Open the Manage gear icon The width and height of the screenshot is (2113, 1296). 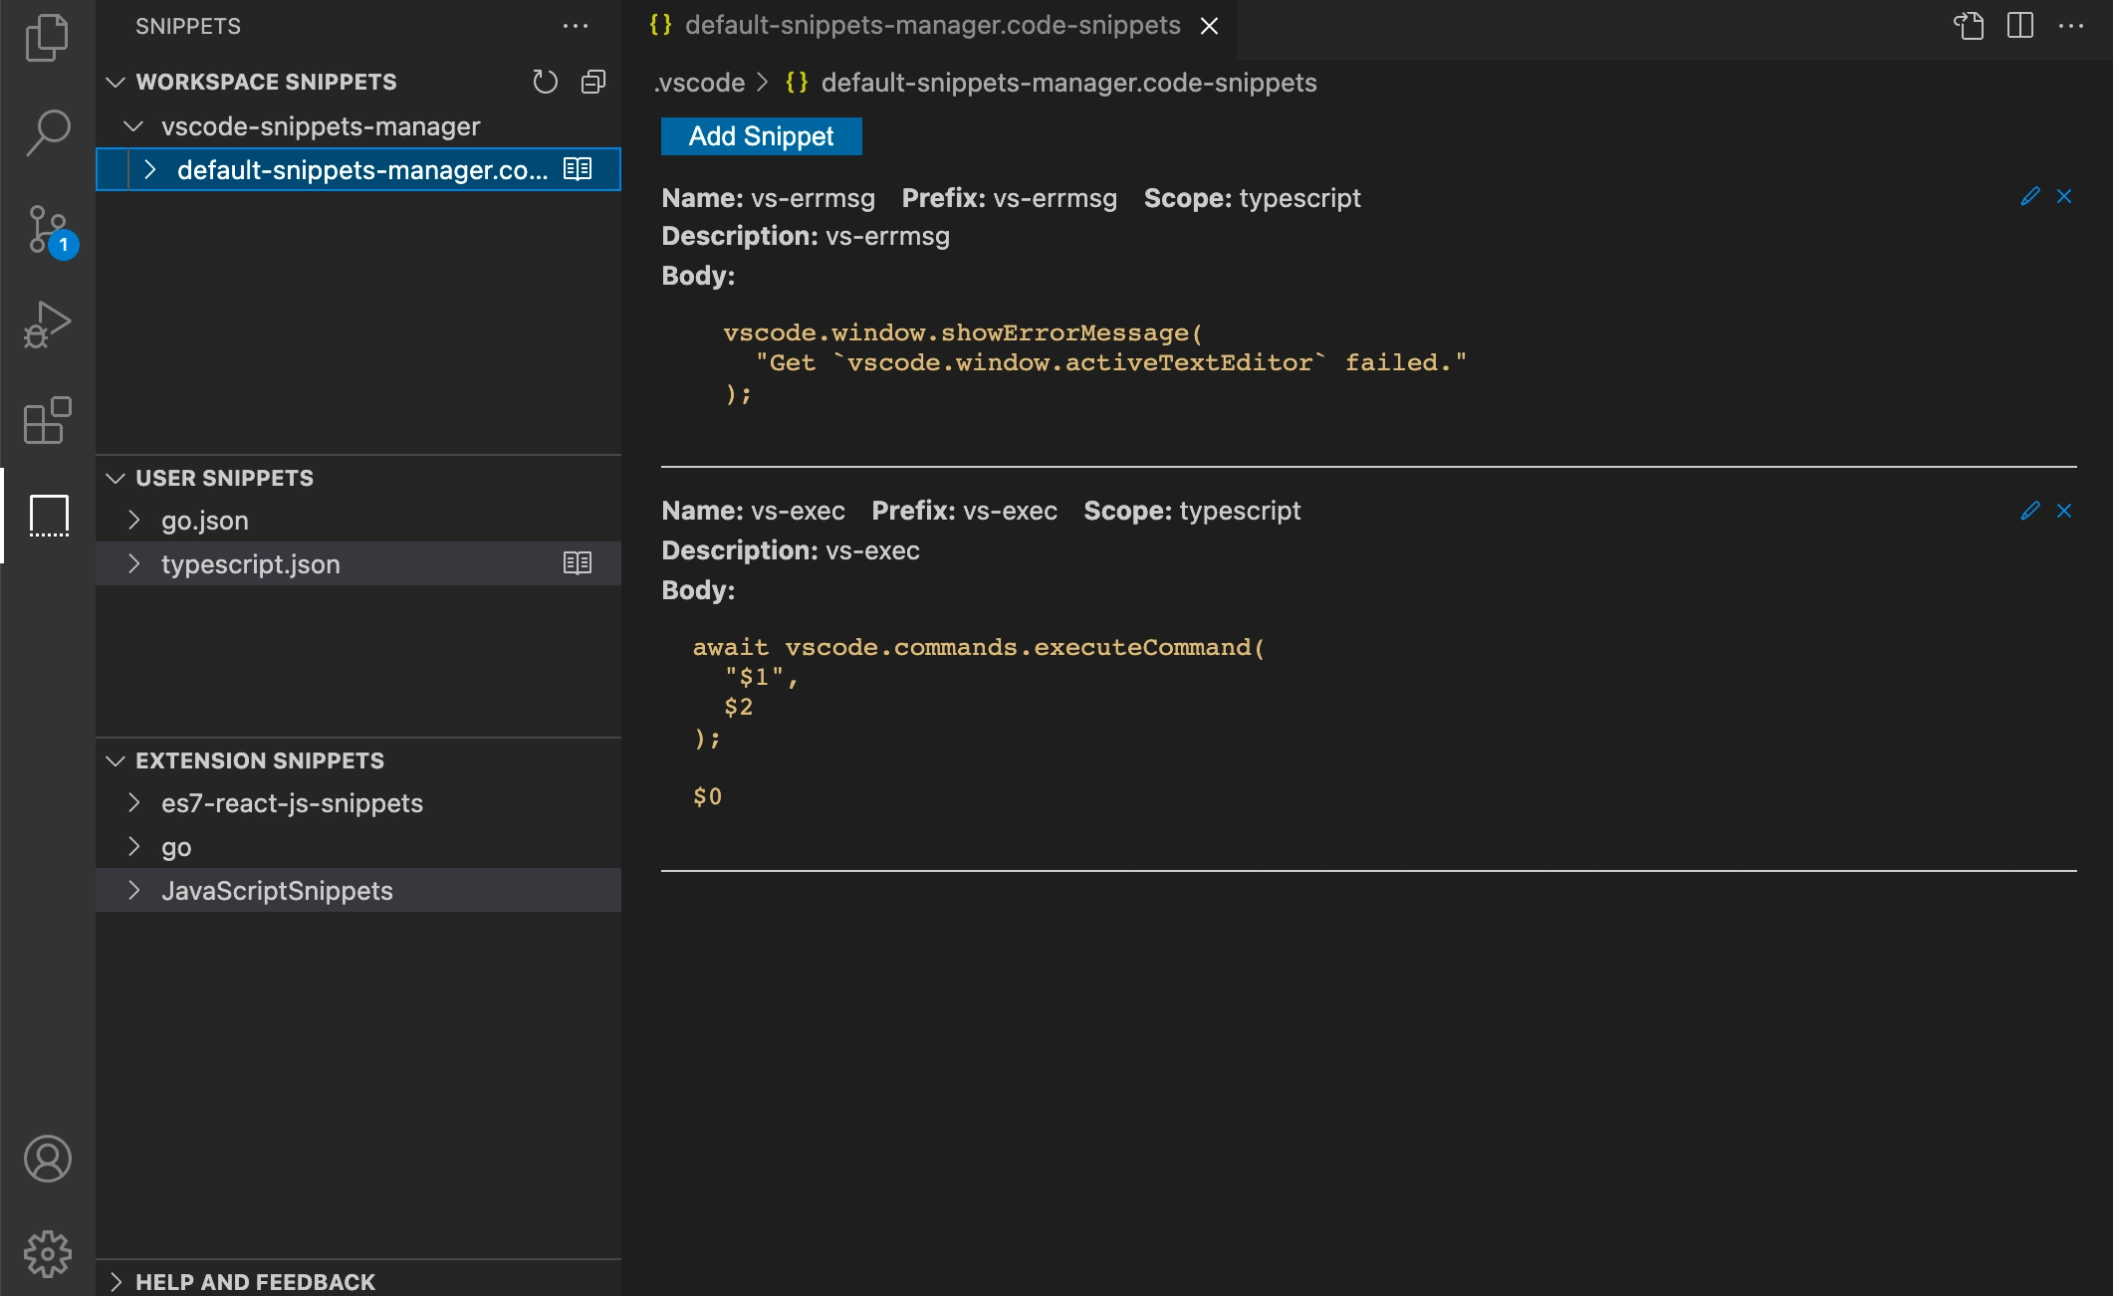(47, 1254)
